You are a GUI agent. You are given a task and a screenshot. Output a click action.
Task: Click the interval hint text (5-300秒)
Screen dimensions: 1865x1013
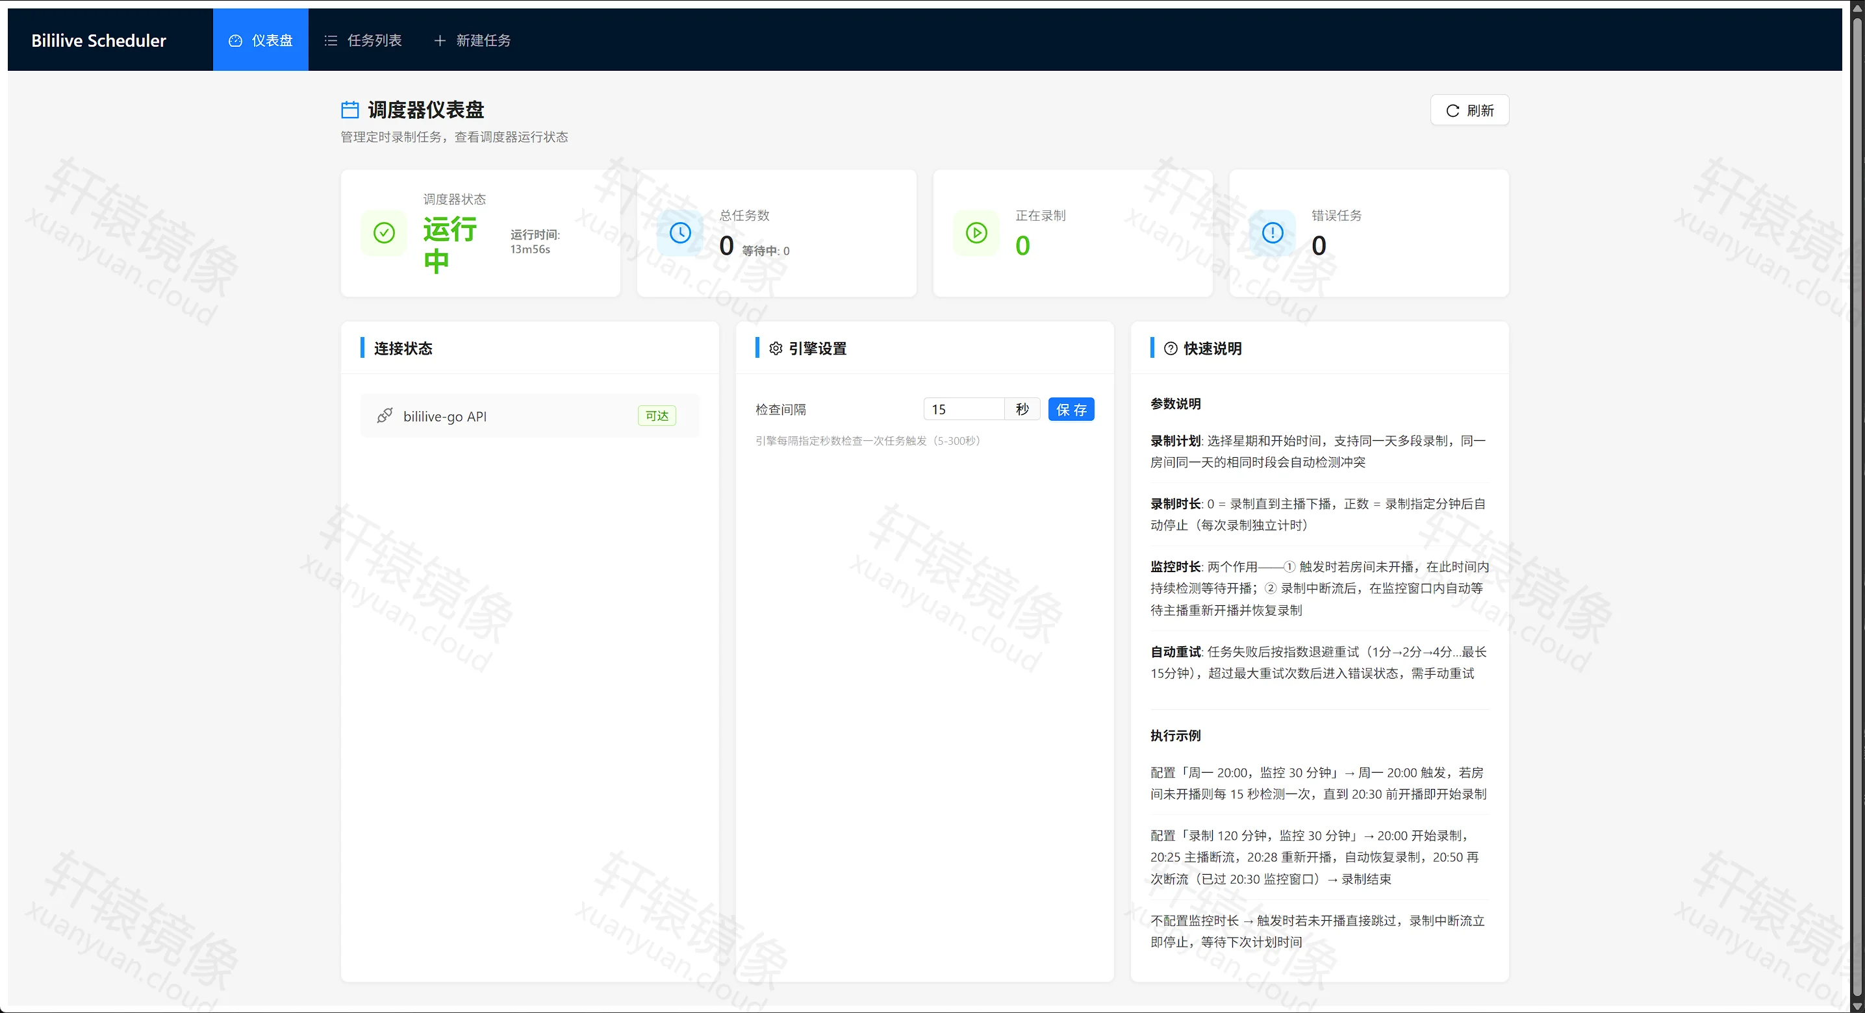[868, 441]
